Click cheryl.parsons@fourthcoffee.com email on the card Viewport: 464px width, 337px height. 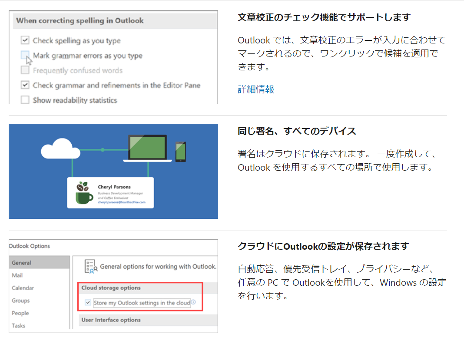point(122,202)
